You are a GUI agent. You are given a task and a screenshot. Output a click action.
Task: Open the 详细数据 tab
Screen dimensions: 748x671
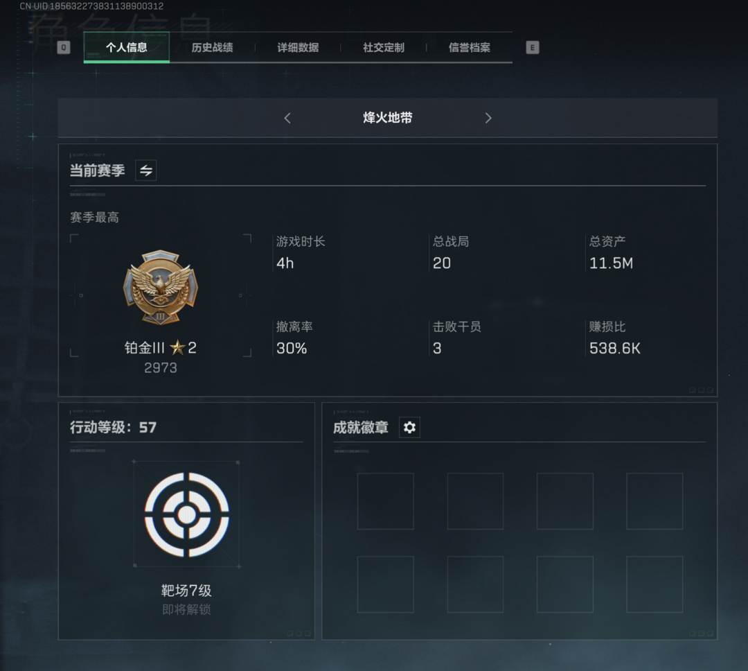click(298, 47)
